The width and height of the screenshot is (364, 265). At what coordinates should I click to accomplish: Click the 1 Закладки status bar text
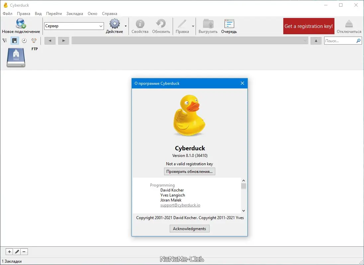click(12, 261)
